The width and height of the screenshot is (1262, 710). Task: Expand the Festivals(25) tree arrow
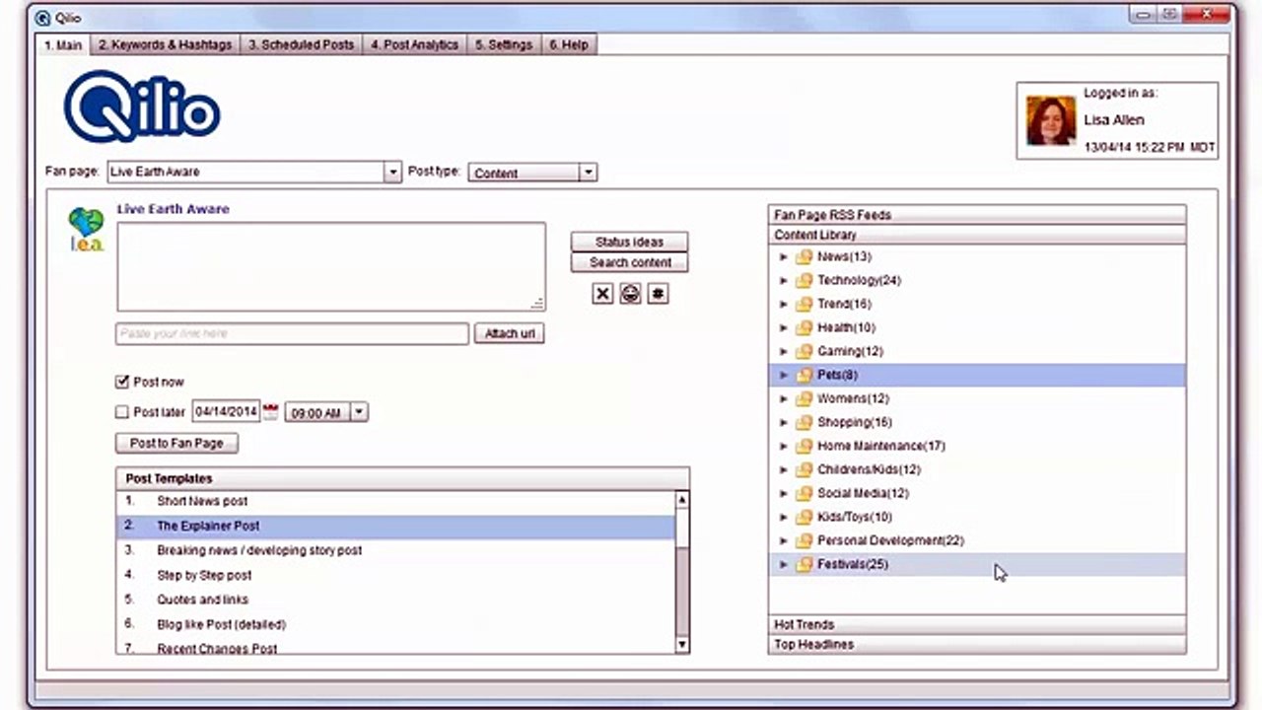point(784,565)
